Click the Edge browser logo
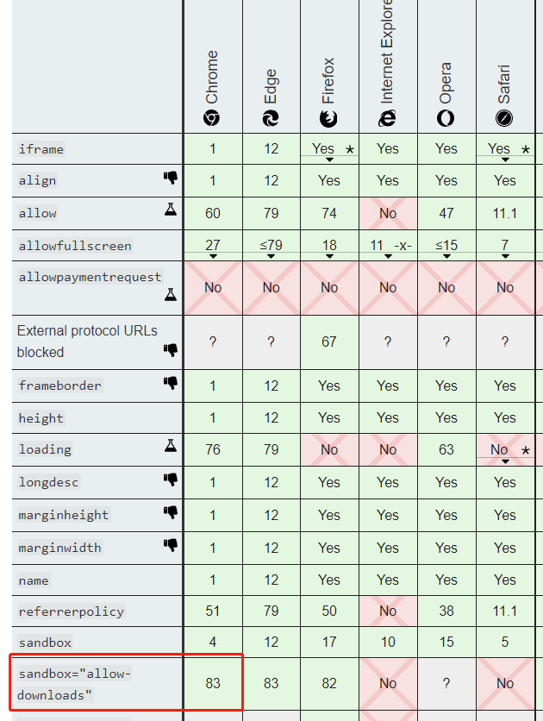Screen dimensions: 543x721 271,119
